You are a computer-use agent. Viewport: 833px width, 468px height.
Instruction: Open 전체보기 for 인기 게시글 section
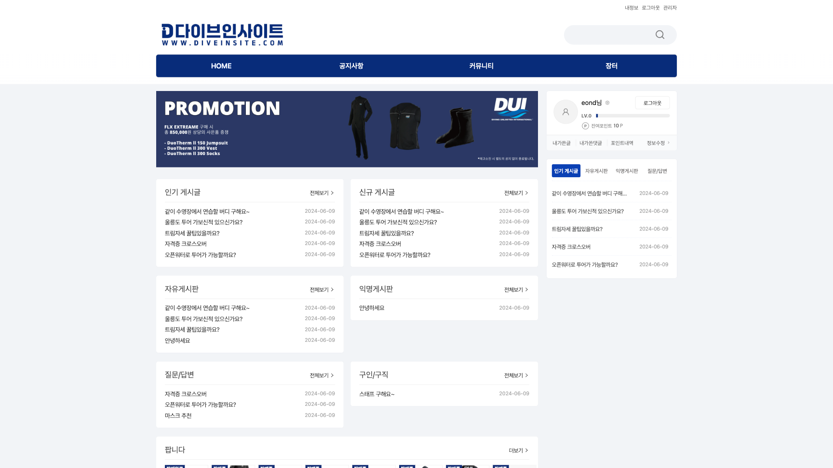pyautogui.click(x=321, y=193)
